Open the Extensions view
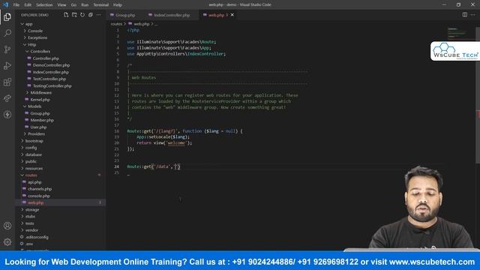Screen dimensions: 480x270 point(7,82)
